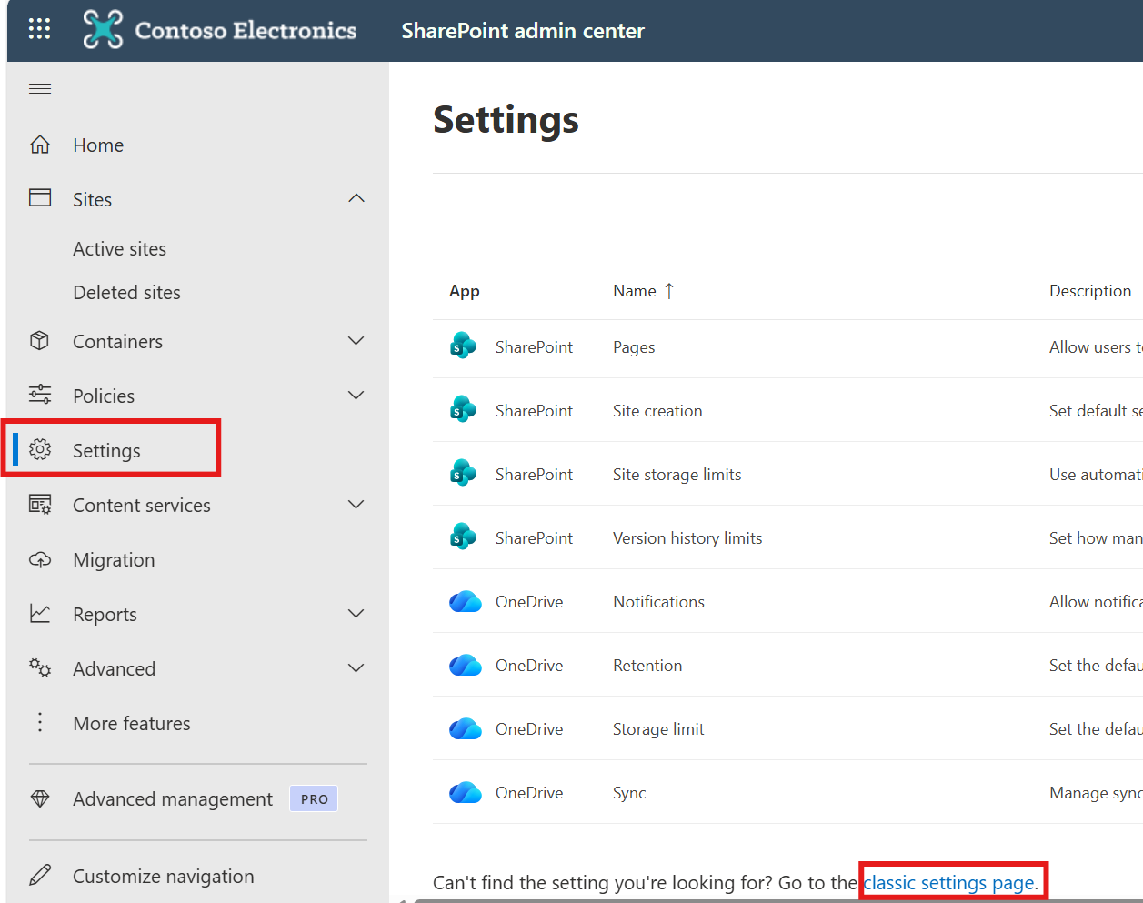Click the Advanced management diamond icon
Image resolution: width=1143 pixels, height=903 pixels.
40,798
